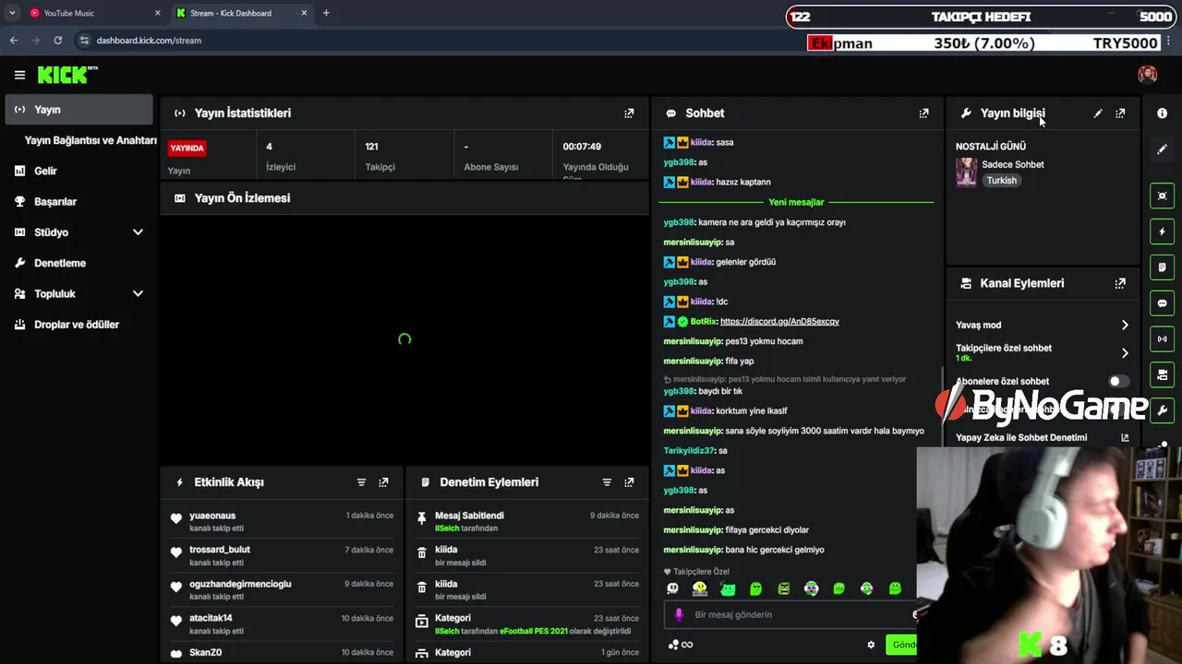Screen dimensions: 1182x664
Task: Click the info icon in the right sidebar
Action: (x=1162, y=113)
